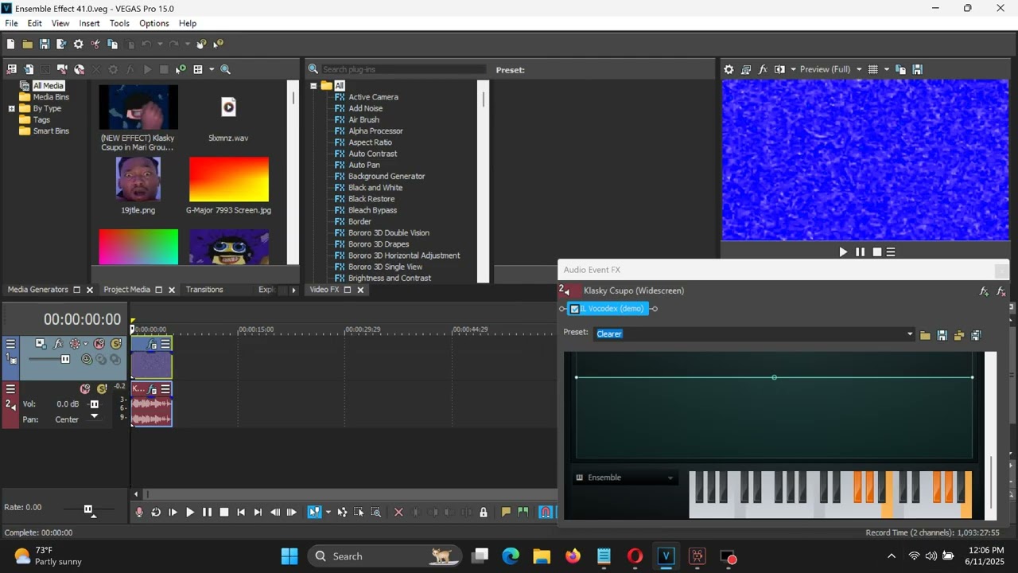Solo video track 1

click(116, 344)
